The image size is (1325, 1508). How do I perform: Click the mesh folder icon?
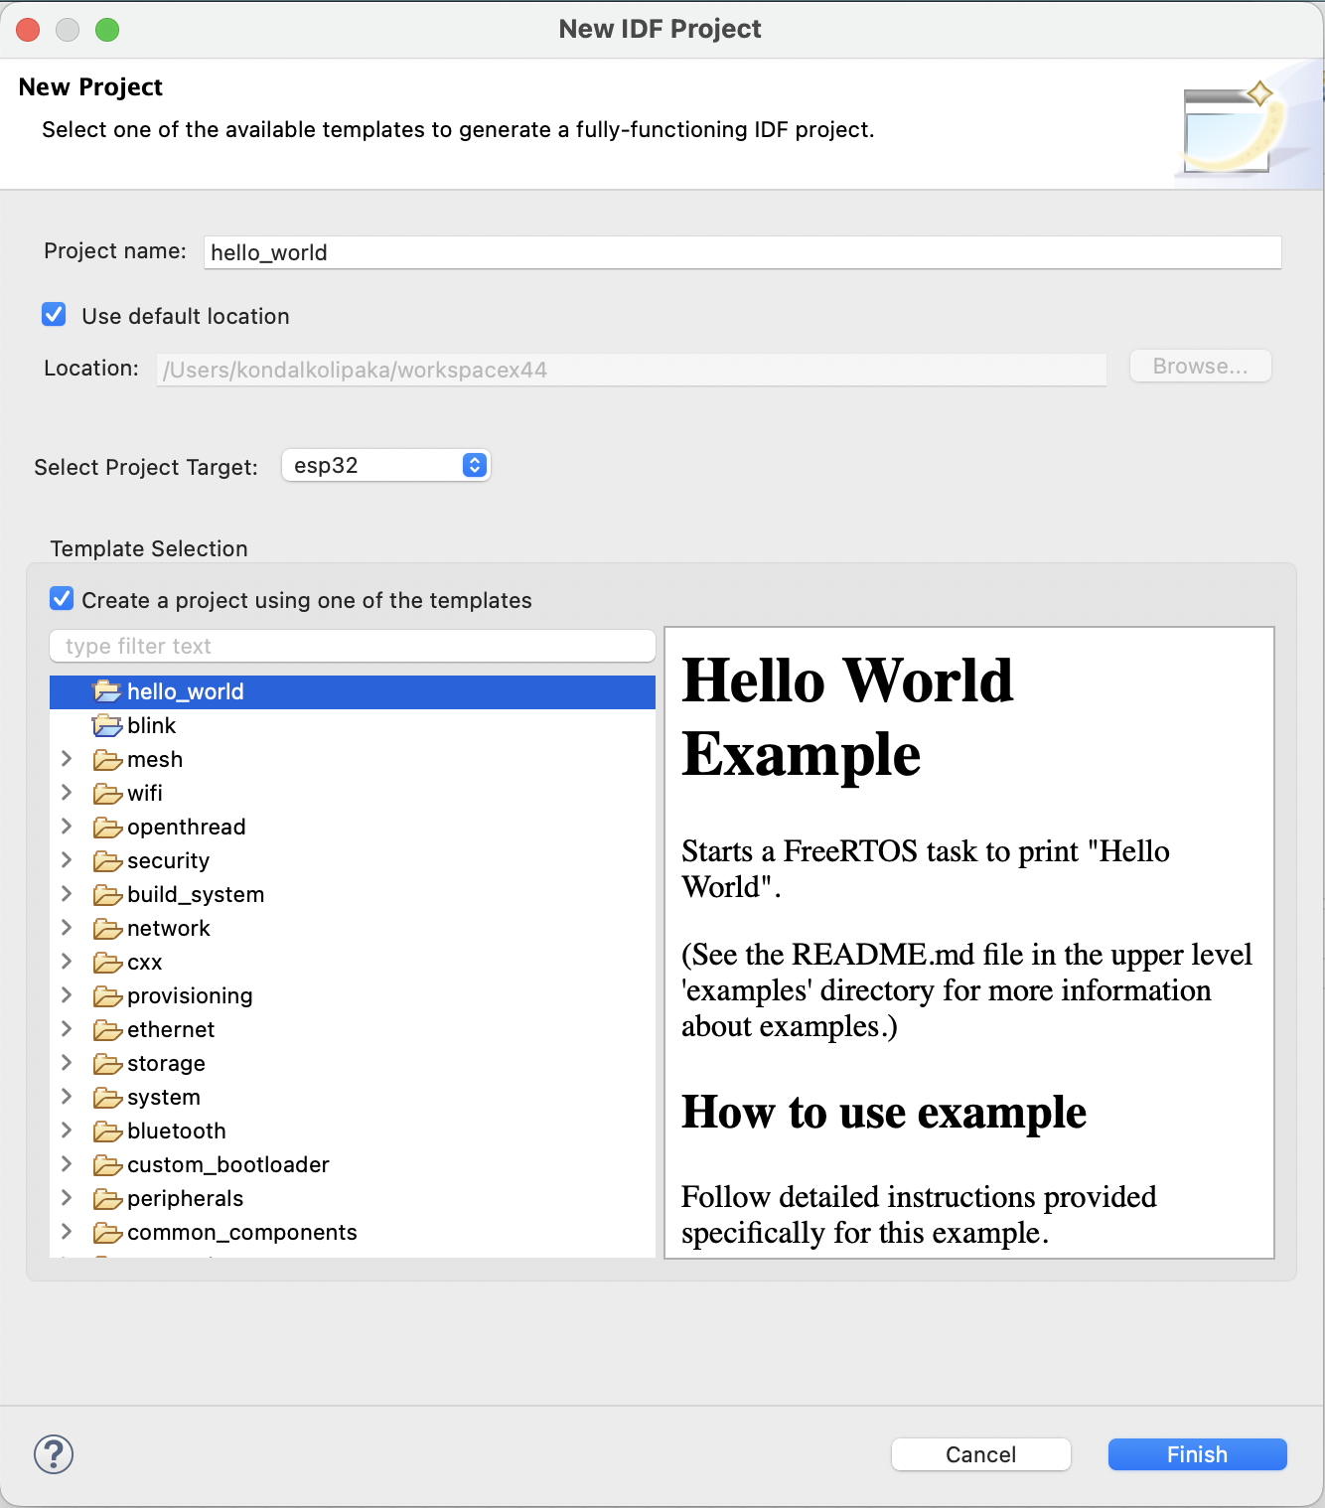(x=107, y=760)
